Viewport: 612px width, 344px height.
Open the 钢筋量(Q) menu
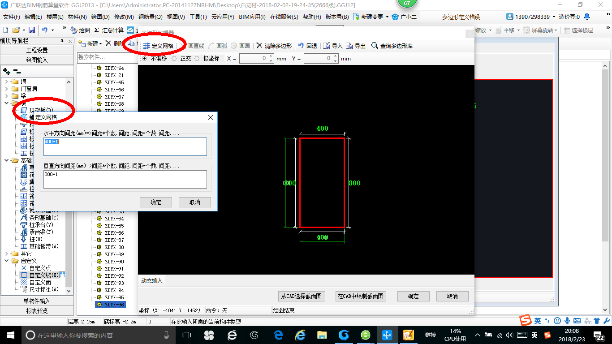[x=151, y=17]
